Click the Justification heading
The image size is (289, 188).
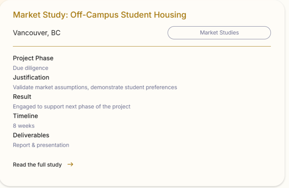point(31,78)
